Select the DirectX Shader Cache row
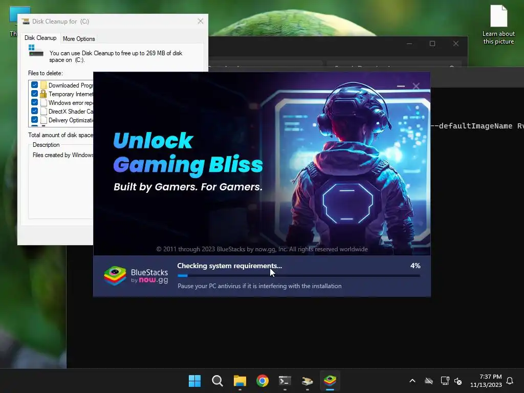 coord(61,111)
